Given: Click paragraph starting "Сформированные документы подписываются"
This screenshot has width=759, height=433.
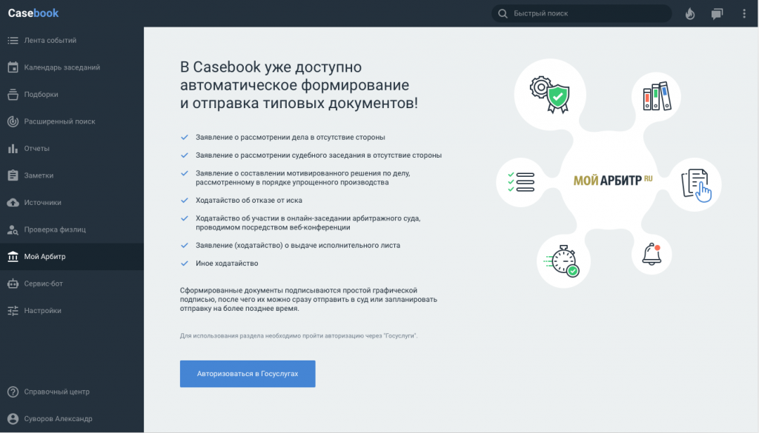Looking at the screenshot, I should pos(308,300).
